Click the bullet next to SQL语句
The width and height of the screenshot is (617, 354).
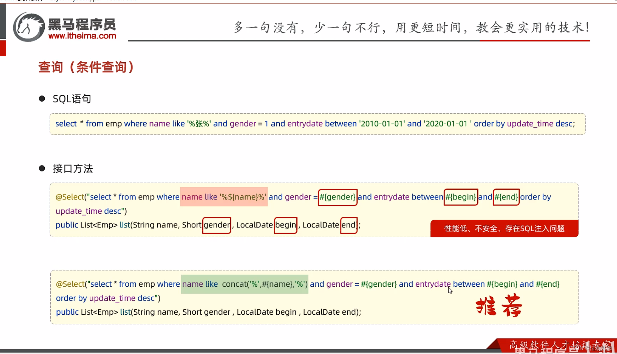point(42,99)
